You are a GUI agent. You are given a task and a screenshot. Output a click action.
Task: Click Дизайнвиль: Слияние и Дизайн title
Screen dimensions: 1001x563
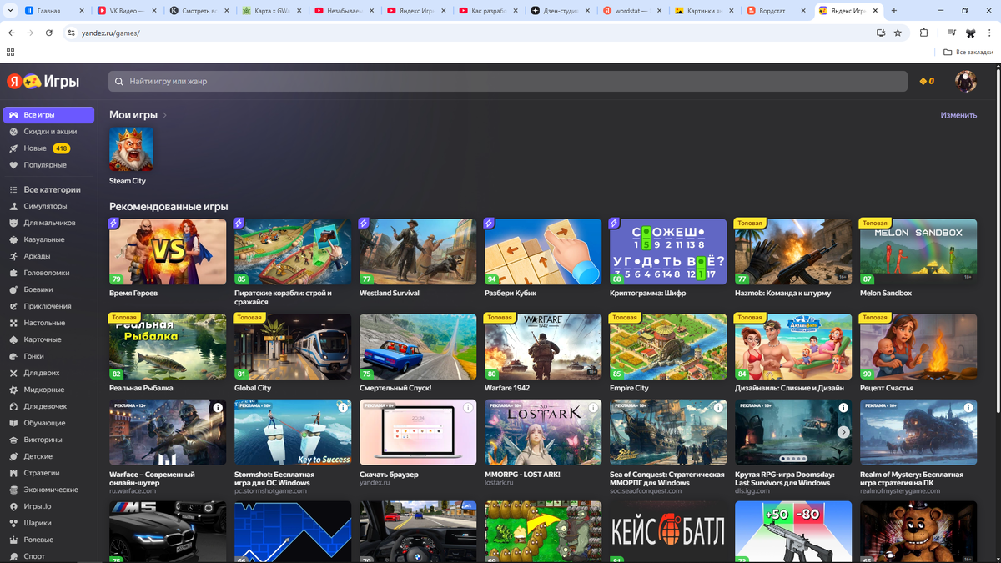click(x=789, y=388)
